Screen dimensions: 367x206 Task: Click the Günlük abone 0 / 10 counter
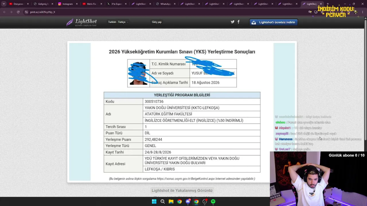(347, 155)
